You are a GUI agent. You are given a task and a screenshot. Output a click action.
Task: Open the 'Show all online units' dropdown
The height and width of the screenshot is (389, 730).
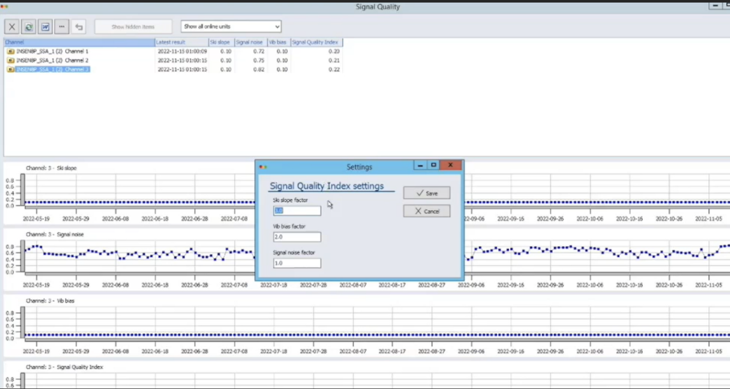231,27
